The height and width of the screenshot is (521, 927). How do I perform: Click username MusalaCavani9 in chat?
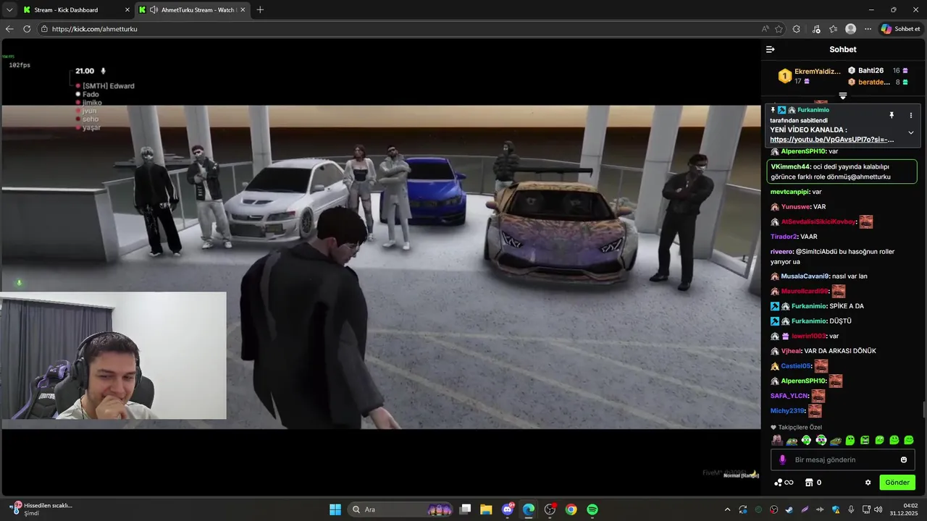pos(805,276)
